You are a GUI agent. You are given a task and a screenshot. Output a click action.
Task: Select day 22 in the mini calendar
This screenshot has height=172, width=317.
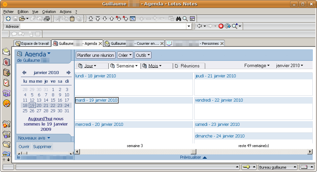pyautogui.click(x=53, y=106)
